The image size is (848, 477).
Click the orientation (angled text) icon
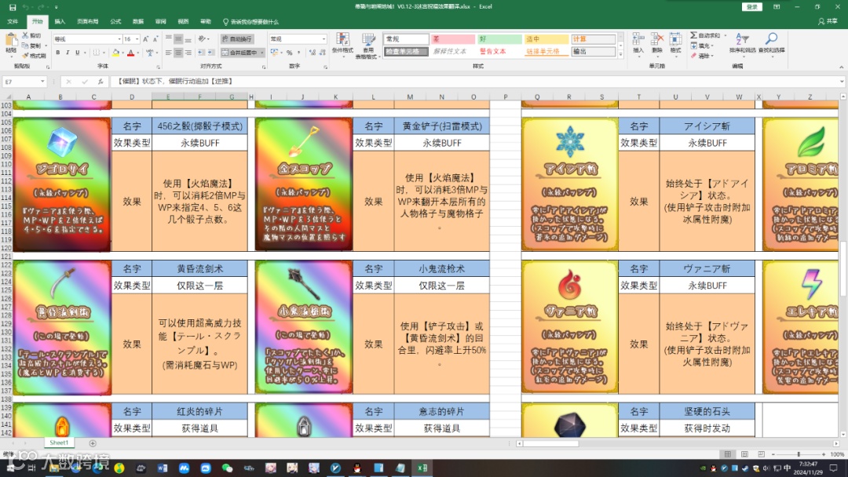202,39
